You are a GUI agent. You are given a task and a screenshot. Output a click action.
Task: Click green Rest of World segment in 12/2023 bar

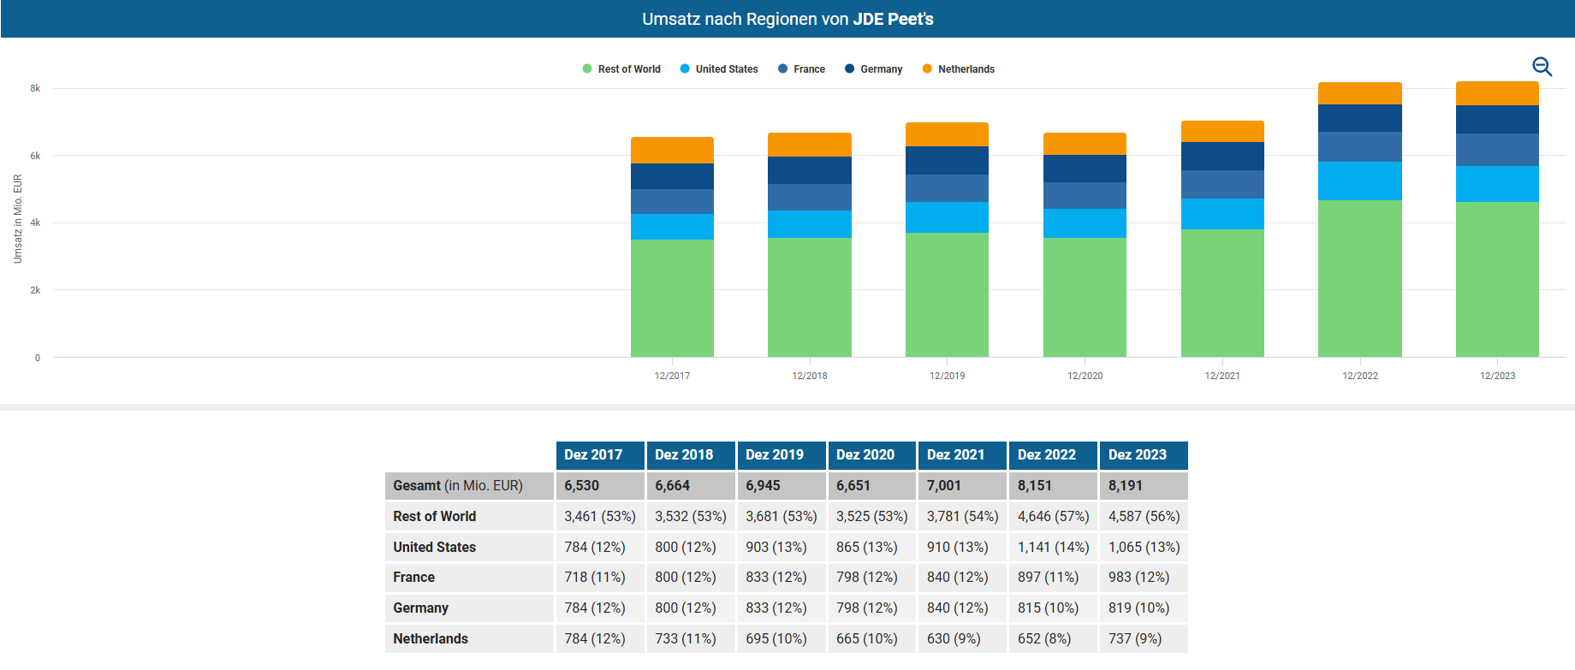pyautogui.click(x=1497, y=279)
